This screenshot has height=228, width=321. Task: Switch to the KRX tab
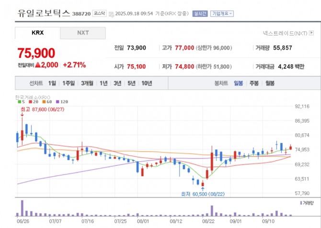coord(38,33)
